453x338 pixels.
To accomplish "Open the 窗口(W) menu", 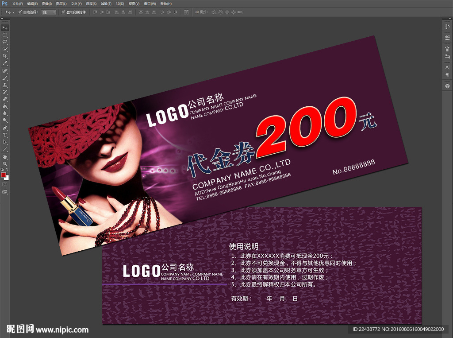I will (x=150, y=4).
